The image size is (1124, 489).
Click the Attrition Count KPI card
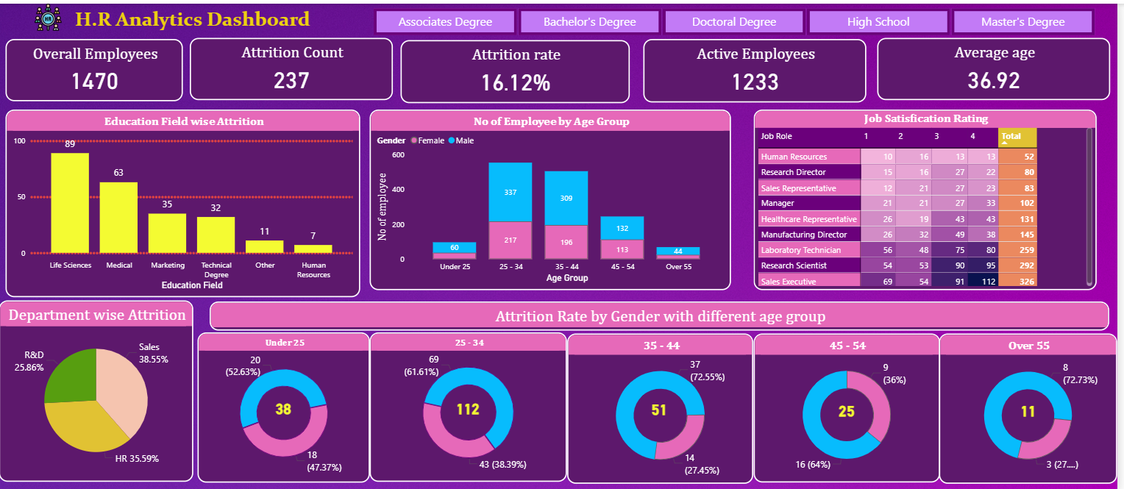pyautogui.click(x=292, y=70)
